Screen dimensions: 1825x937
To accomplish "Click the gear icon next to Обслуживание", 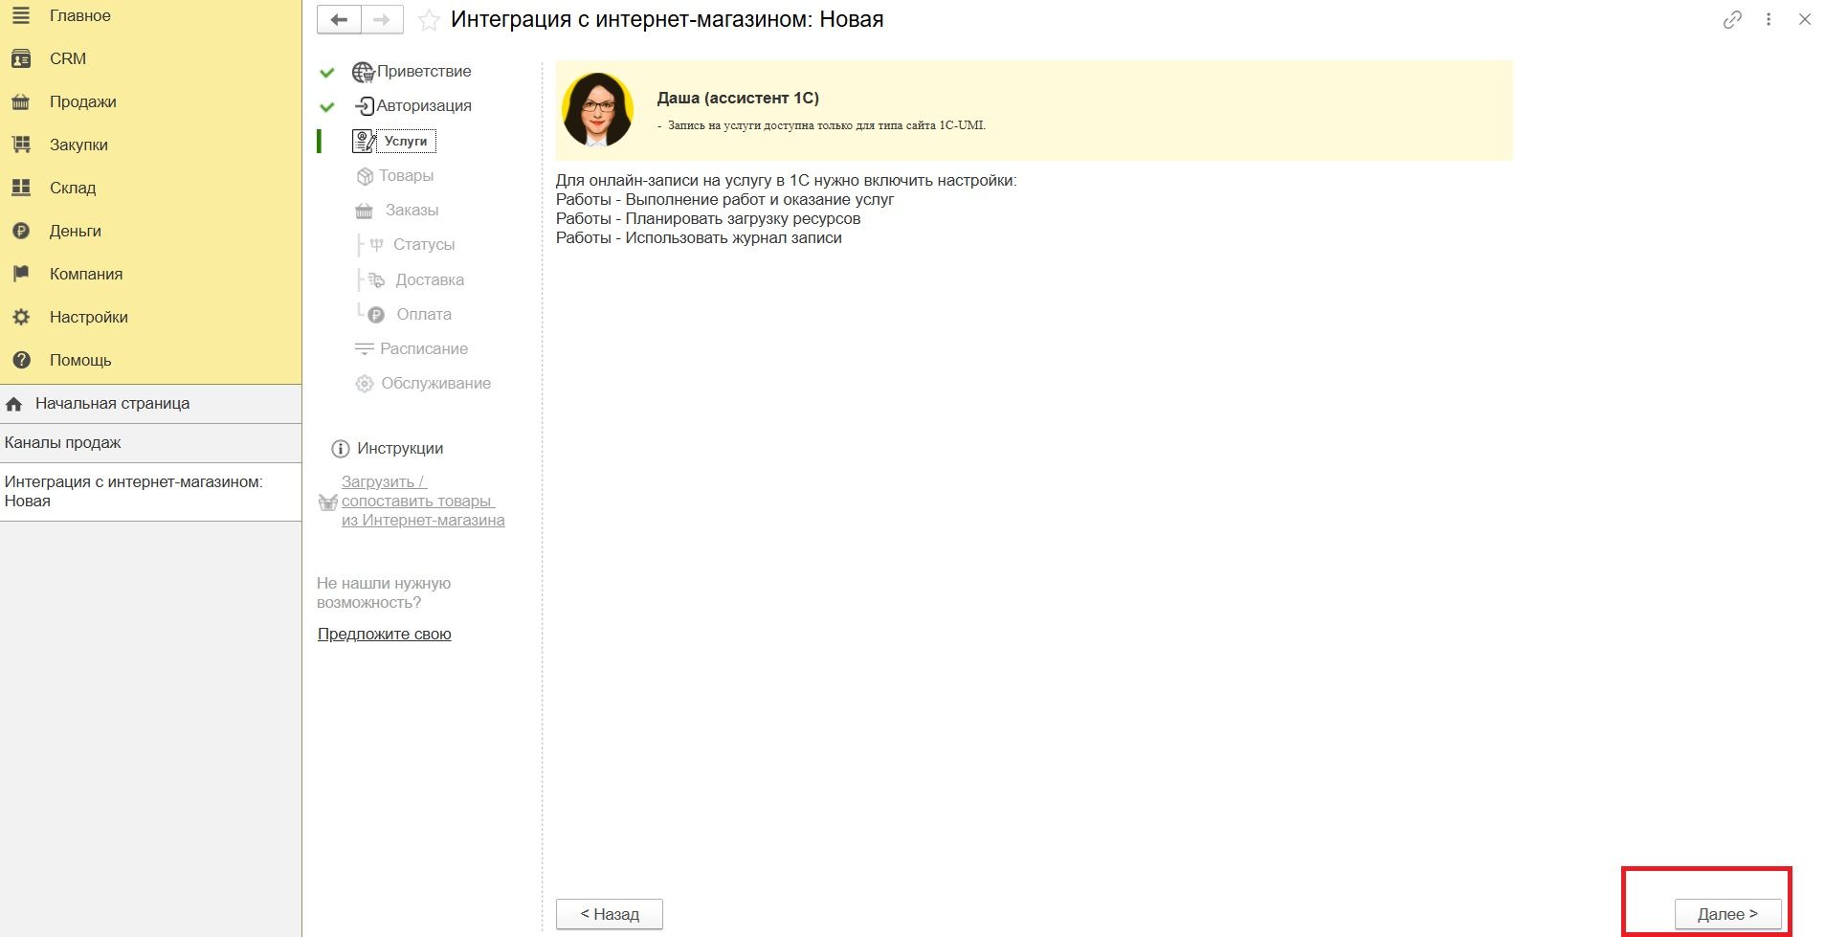I will tap(365, 384).
